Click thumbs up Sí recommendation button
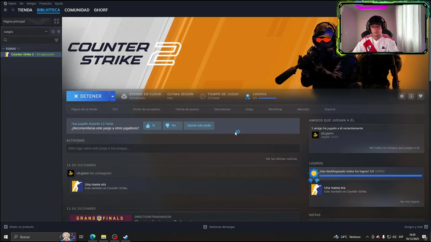The width and height of the screenshot is (431, 242). 152,125
